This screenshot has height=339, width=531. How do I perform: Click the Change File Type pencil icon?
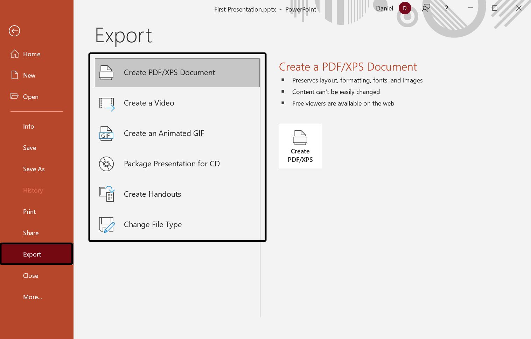[x=106, y=225]
